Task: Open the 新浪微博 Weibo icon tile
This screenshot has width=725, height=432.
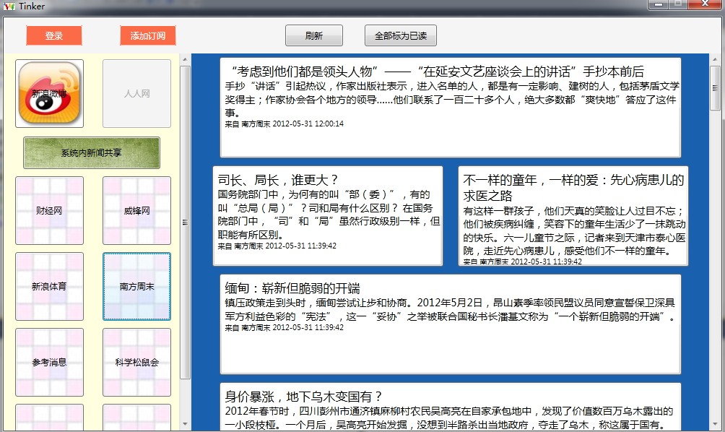Action: tap(50, 93)
